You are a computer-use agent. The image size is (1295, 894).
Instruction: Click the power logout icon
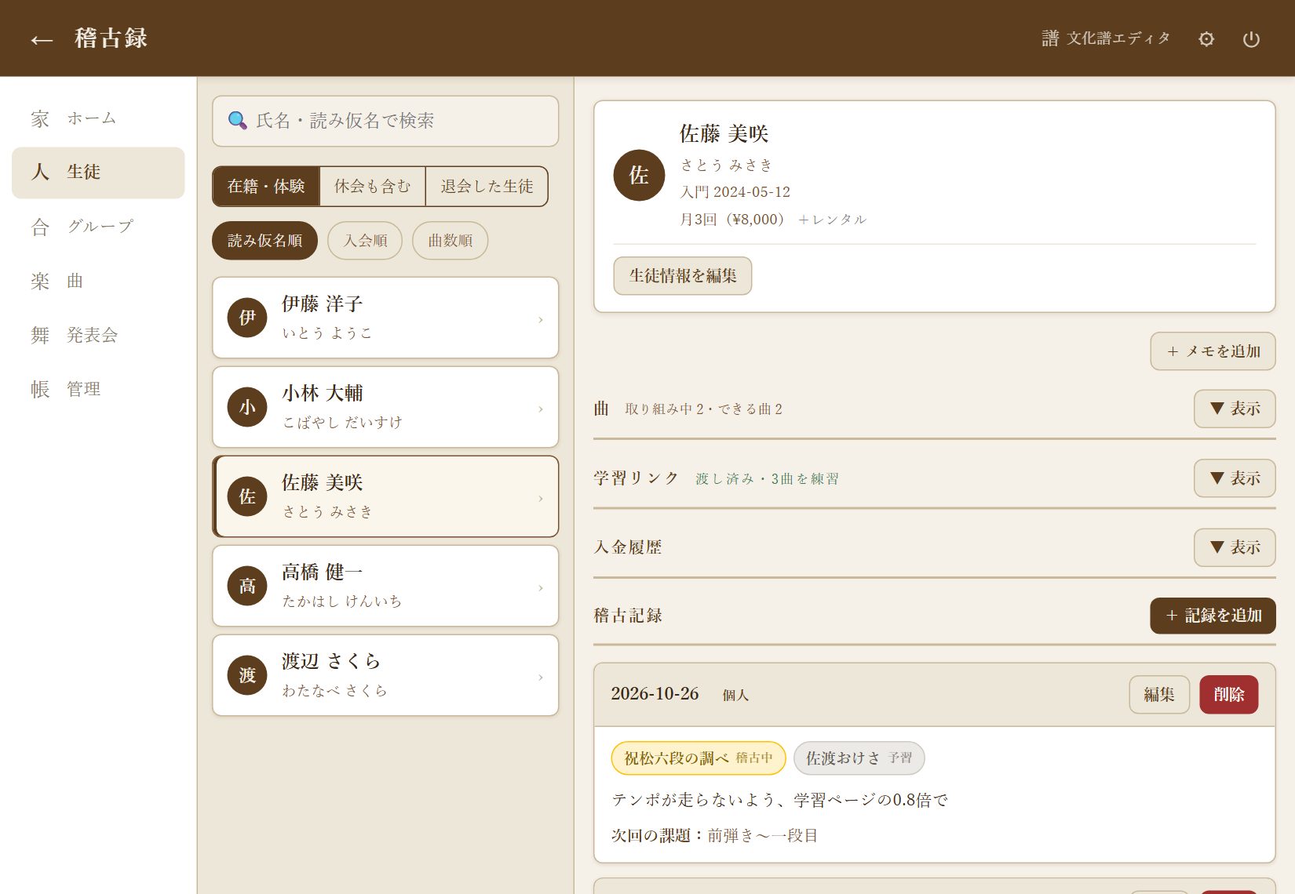tap(1251, 39)
